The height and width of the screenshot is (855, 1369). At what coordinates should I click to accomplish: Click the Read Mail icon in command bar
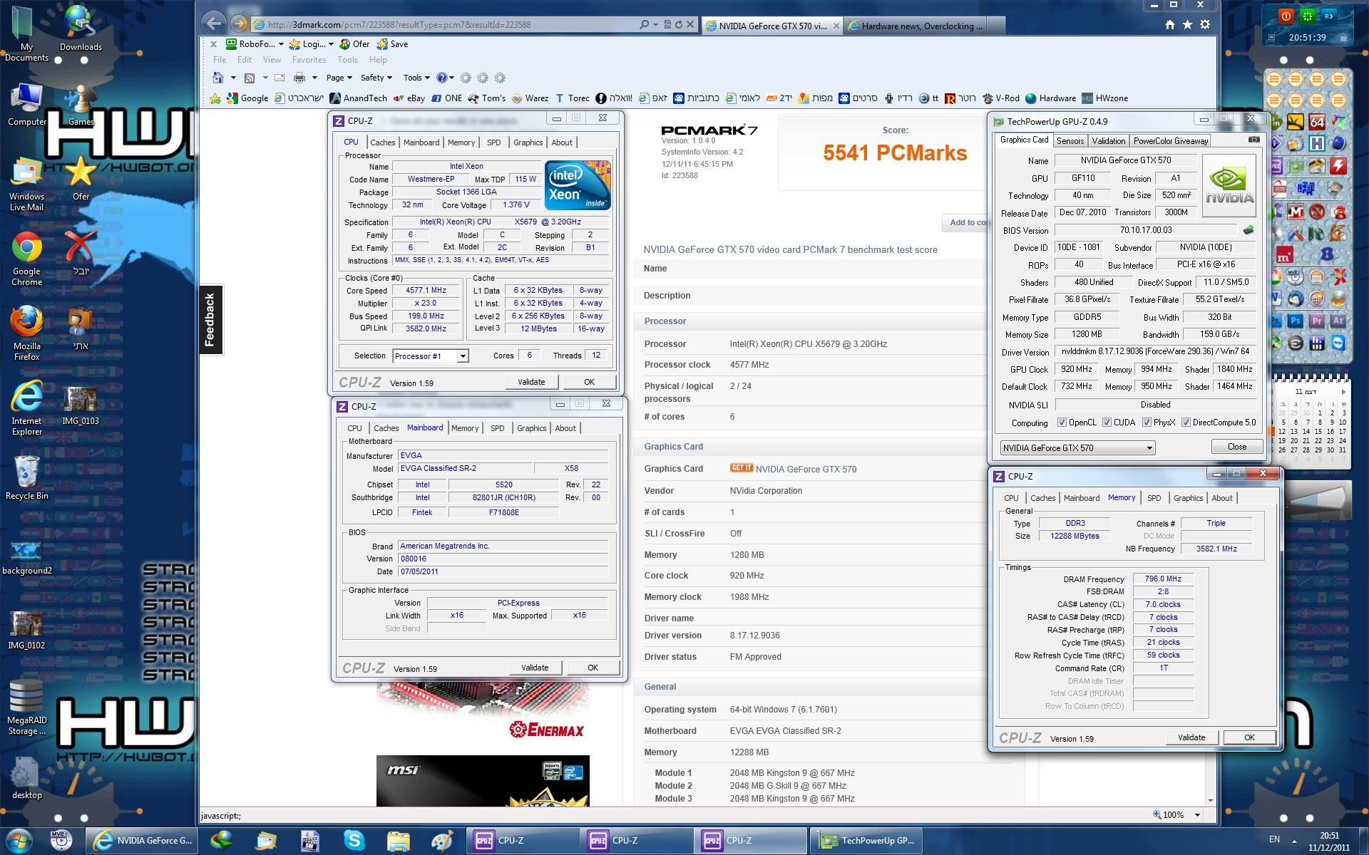pyautogui.click(x=280, y=78)
